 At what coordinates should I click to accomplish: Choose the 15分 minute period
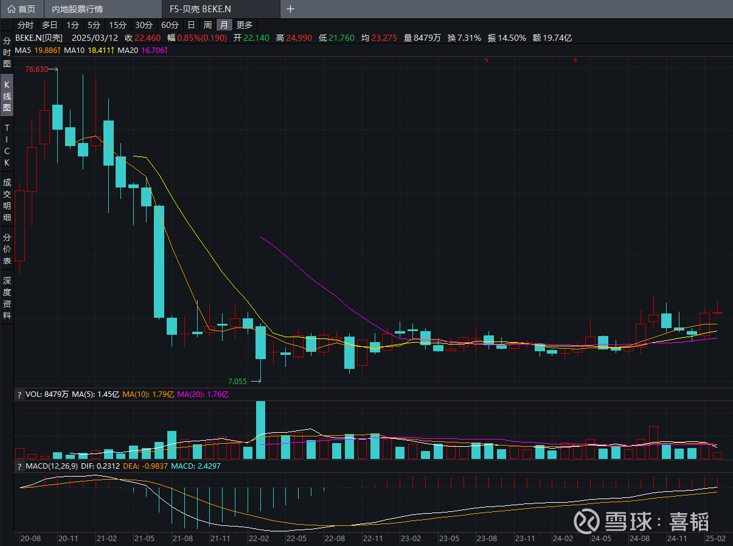click(117, 25)
